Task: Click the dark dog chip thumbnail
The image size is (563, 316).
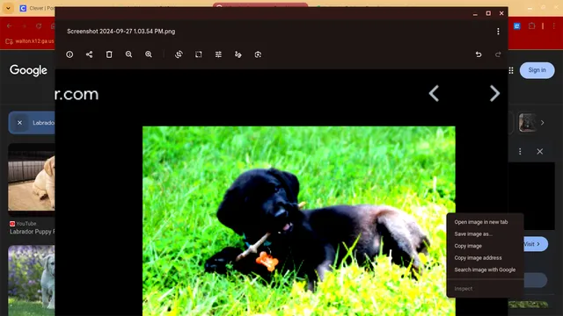Action: (528, 123)
